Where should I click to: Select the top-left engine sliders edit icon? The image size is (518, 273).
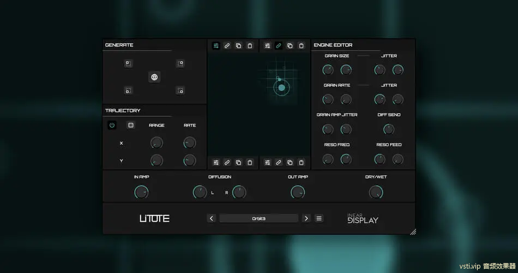216,46
